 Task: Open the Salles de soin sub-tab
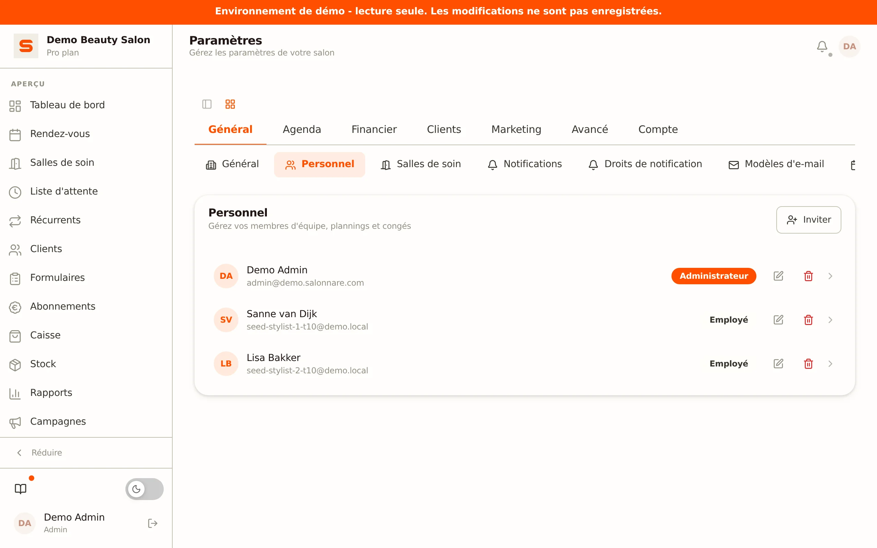[420, 164]
